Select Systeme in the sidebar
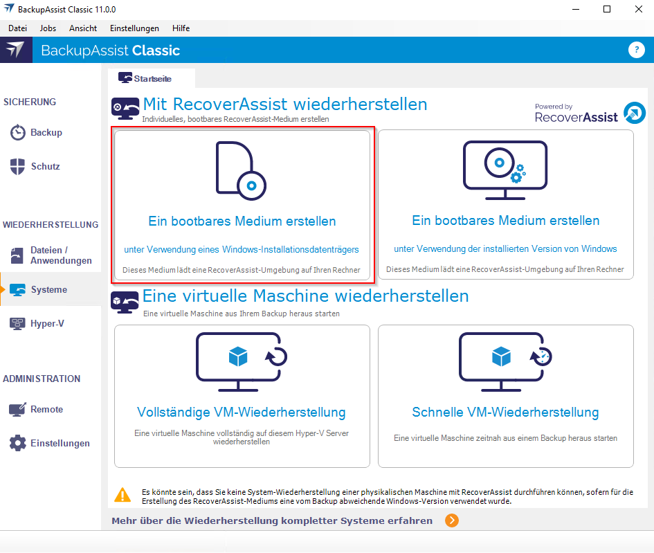This screenshot has width=654, height=553. pyautogui.click(x=48, y=290)
